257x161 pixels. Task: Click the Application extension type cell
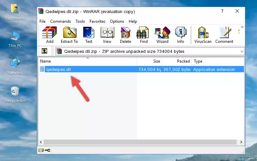214,70
